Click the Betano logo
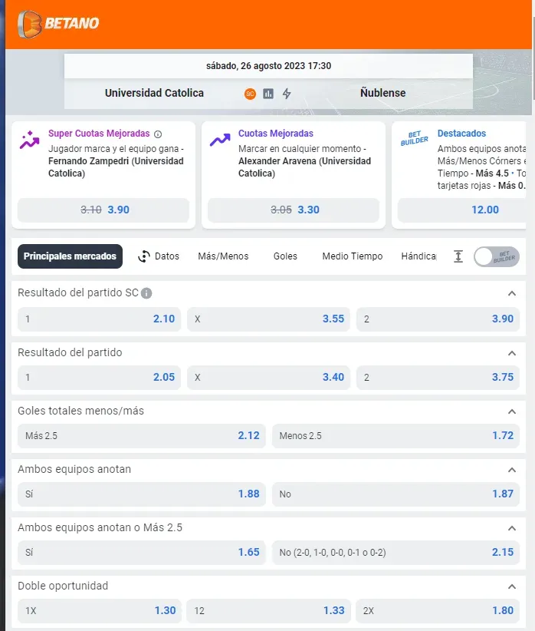The width and height of the screenshot is (535, 631). 59,22
